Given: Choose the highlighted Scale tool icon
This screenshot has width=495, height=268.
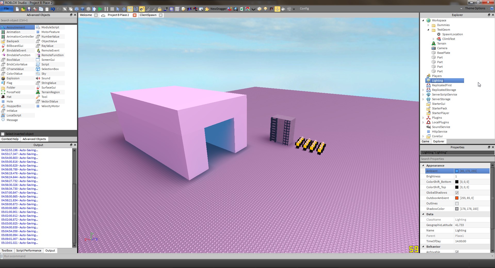Looking at the screenshot, I should (130, 9).
